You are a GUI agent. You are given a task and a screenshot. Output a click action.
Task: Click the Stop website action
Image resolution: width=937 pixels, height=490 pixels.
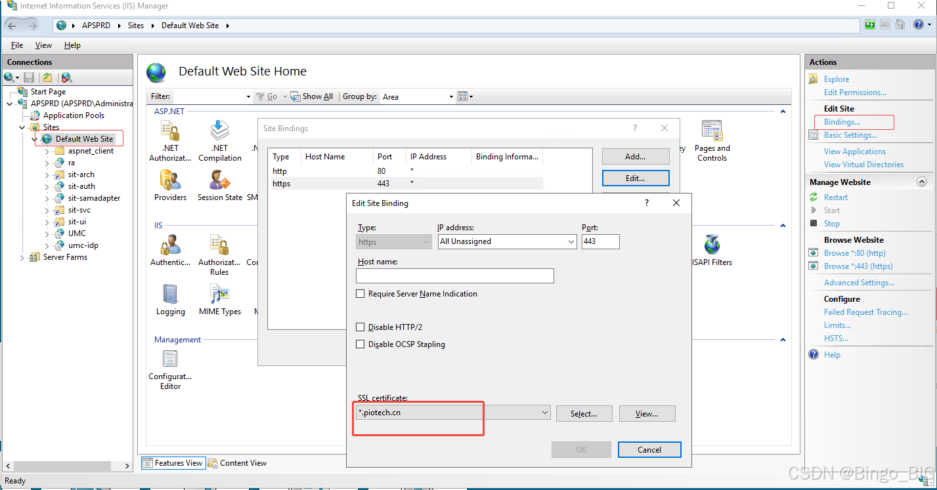click(x=832, y=224)
